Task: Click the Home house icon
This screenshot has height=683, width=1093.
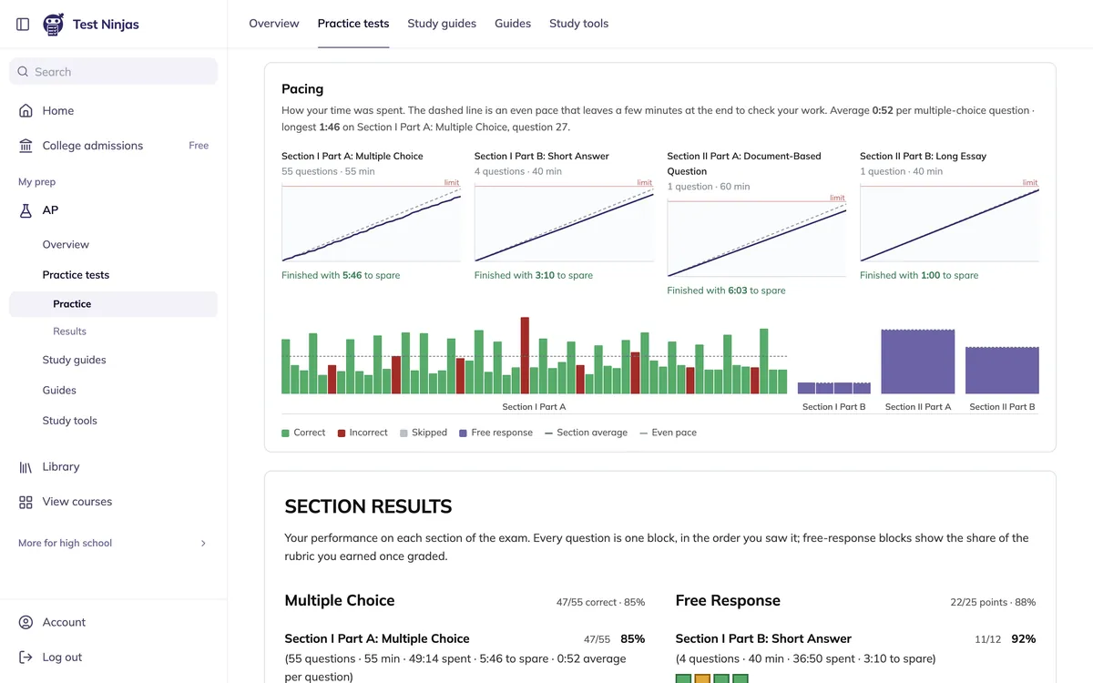Action: click(26, 111)
